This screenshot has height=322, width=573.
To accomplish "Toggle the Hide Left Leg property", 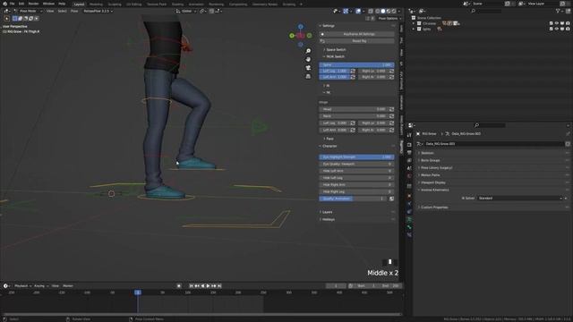I will pos(356,178).
